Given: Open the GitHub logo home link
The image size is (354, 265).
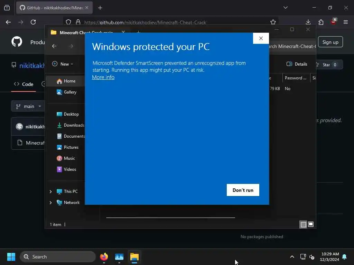Looking at the screenshot, I should click(17, 42).
